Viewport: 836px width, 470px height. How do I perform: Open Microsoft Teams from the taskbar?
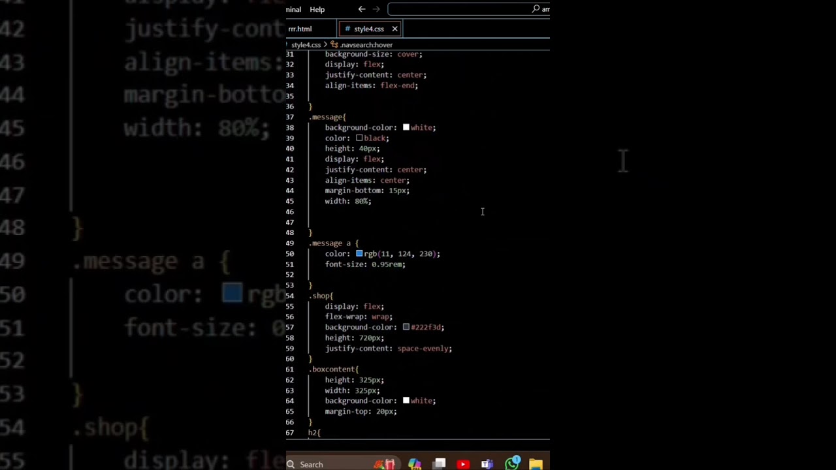pos(487,464)
